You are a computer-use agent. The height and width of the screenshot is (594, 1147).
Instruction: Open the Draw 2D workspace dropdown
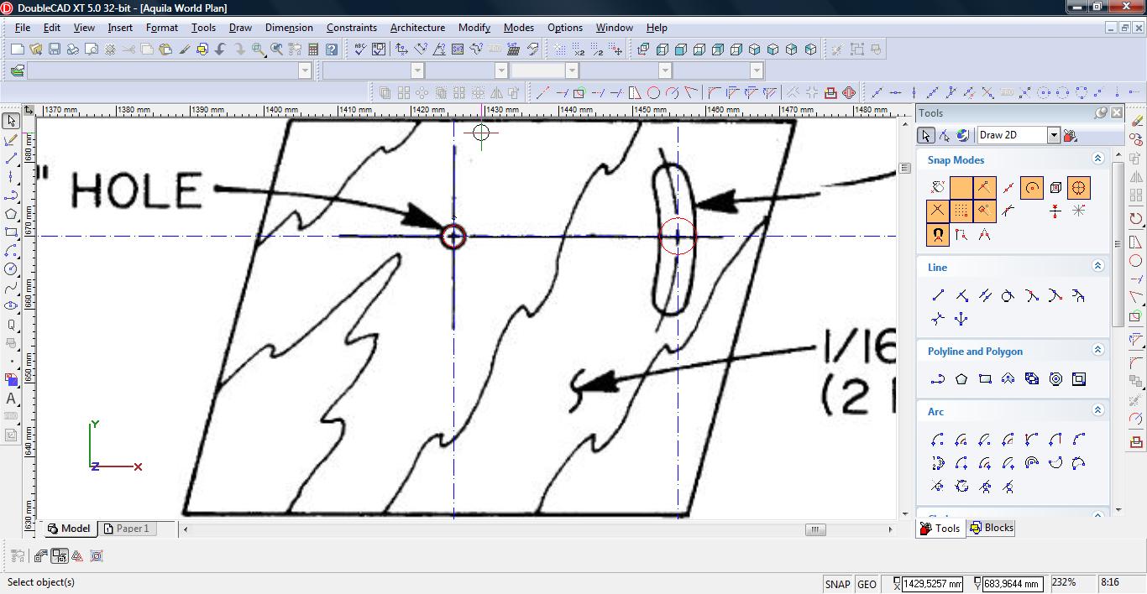1053,135
